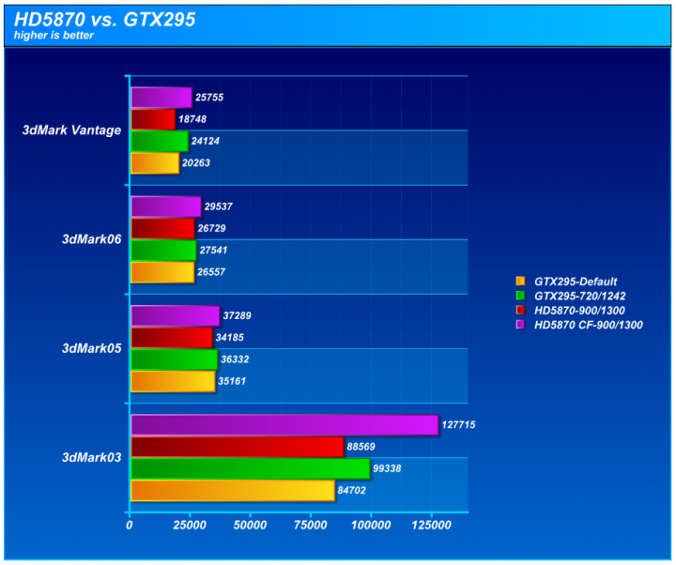Image resolution: width=676 pixels, height=565 pixels.
Task: Click the data label 36332
Action: pos(235,359)
